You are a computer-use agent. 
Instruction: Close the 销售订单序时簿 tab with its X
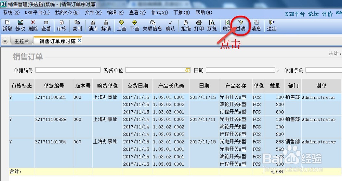79,40
